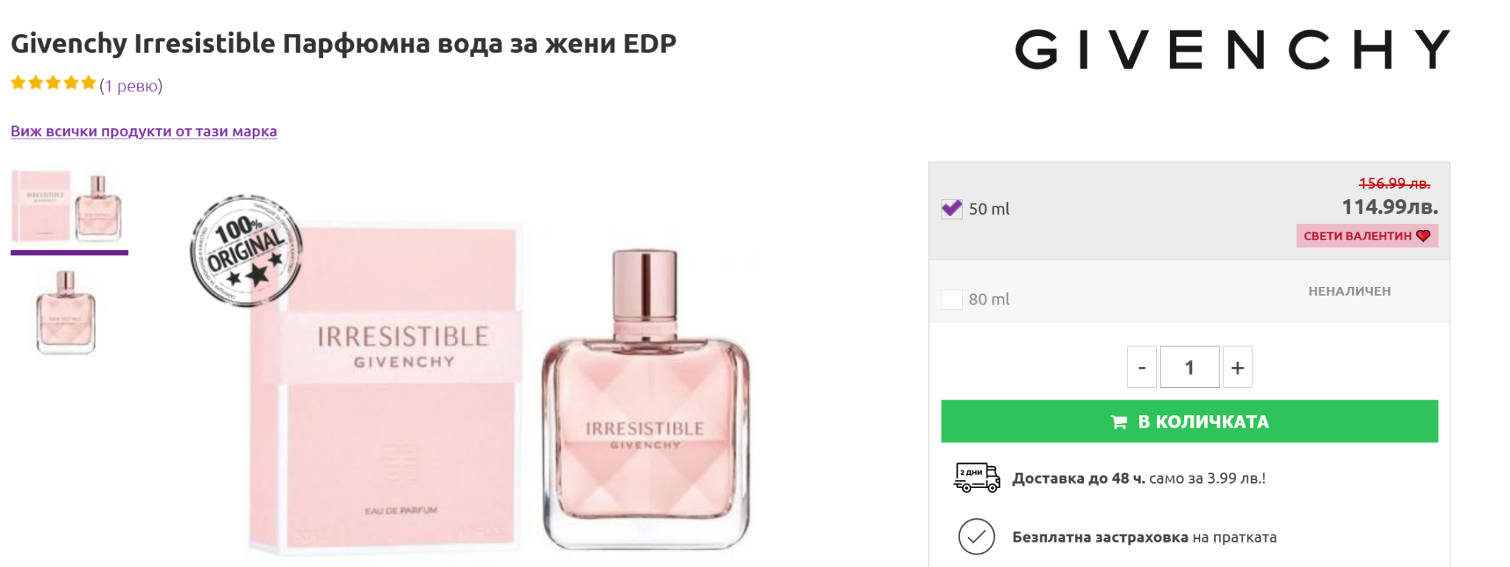
Task: Click the quantity input field
Action: [1189, 367]
